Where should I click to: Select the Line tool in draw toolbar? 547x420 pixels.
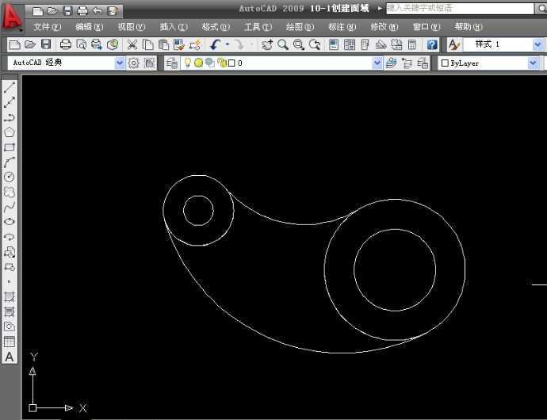coord(10,87)
